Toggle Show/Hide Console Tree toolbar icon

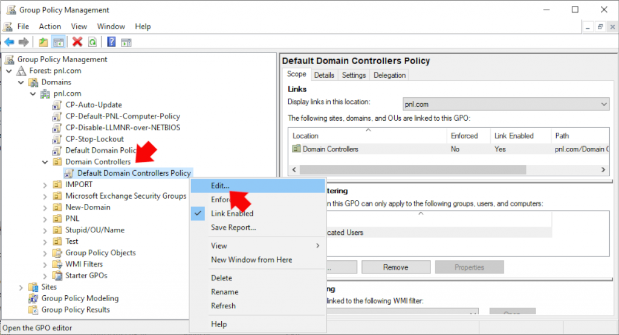59,42
